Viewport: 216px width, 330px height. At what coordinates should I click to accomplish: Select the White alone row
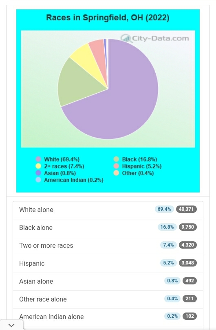[108, 210]
